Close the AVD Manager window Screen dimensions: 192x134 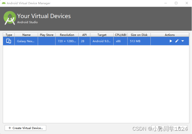coord(187,3)
